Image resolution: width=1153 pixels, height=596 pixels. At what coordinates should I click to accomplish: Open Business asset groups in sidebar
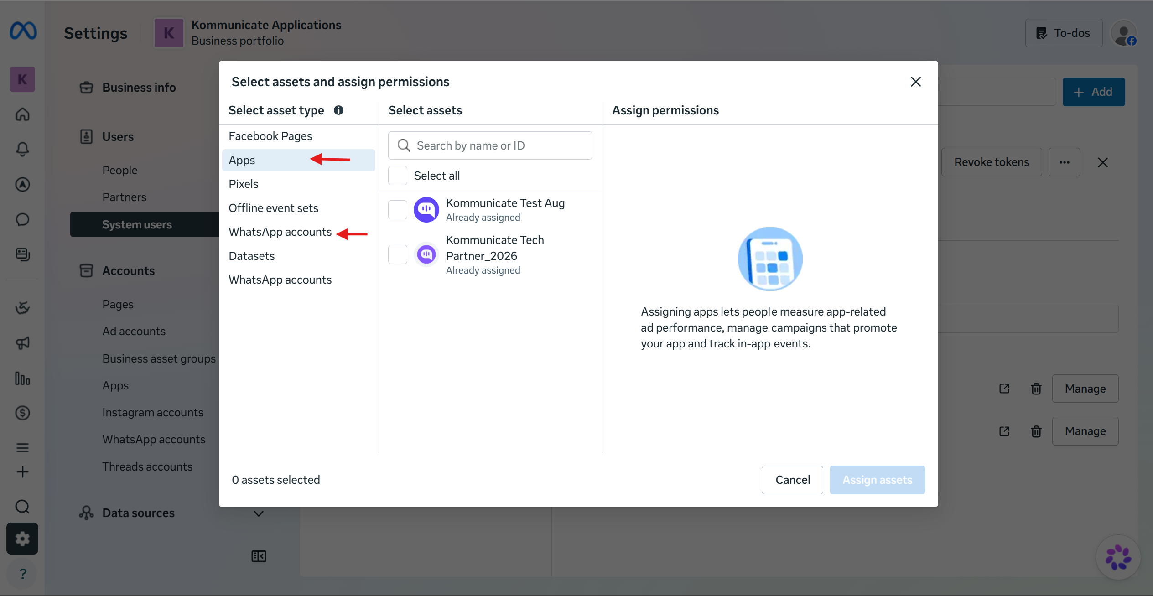tap(159, 358)
